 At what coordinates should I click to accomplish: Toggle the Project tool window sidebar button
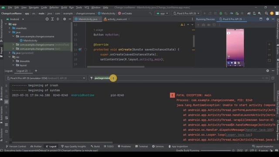pos(2,52)
